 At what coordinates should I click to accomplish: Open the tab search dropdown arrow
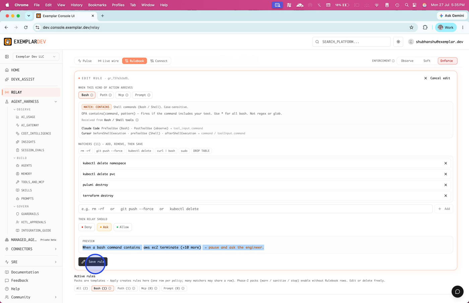pyautogui.click(x=29, y=16)
